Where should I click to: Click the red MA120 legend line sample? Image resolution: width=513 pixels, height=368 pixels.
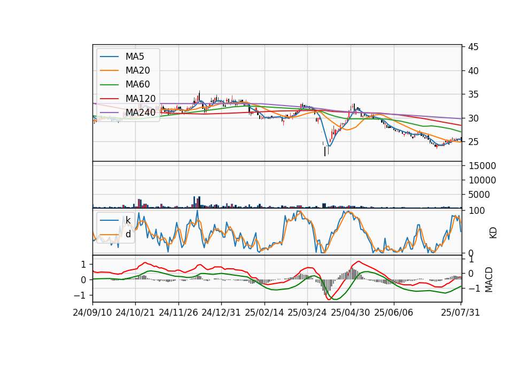[x=109, y=99]
